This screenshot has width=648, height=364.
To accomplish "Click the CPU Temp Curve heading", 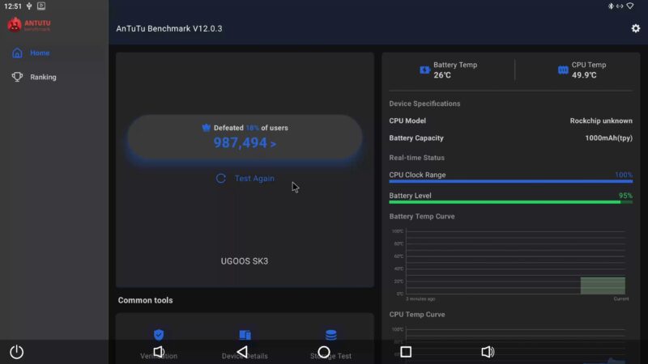I will [x=417, y=315].
